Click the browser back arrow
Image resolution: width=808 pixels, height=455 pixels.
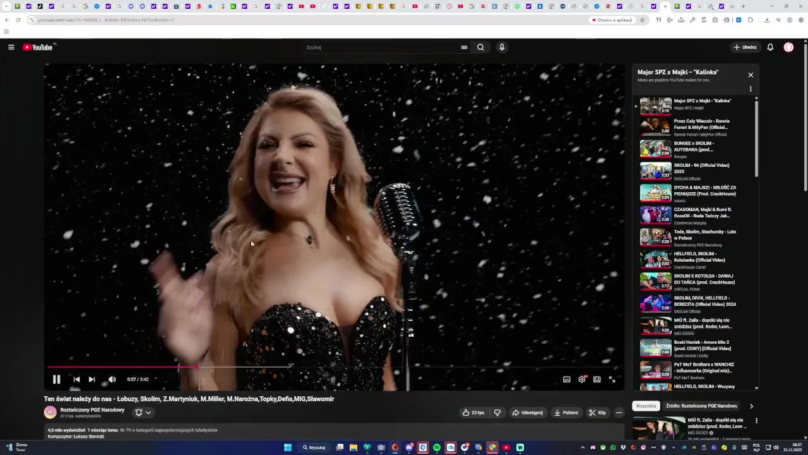(x=7, y=20)
